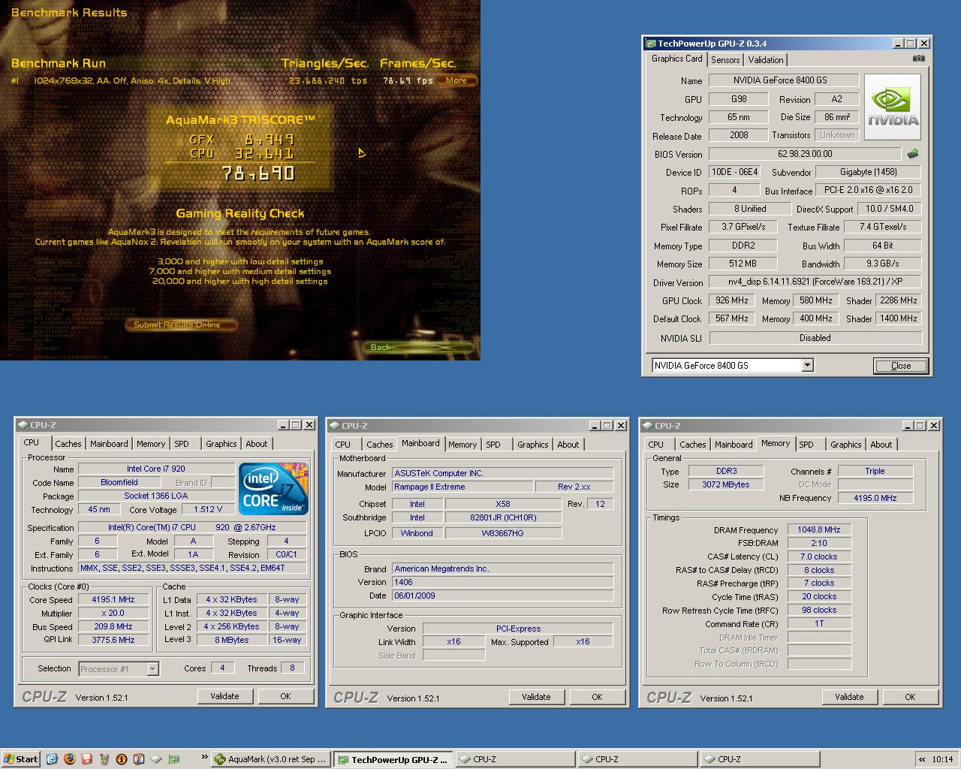Click the CAS# Latency 7.0 clocks value
Screen dimensions: 961x769
point(819,556)
